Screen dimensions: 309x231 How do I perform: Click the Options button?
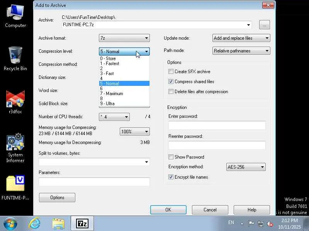[x=57, y=198]
